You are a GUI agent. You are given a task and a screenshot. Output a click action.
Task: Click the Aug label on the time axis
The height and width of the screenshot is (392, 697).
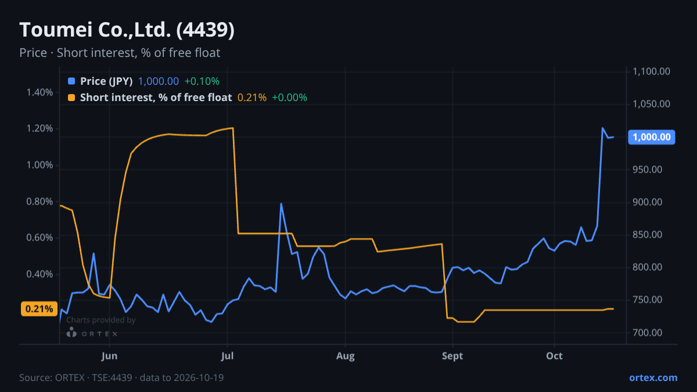(x=346, y=356)
